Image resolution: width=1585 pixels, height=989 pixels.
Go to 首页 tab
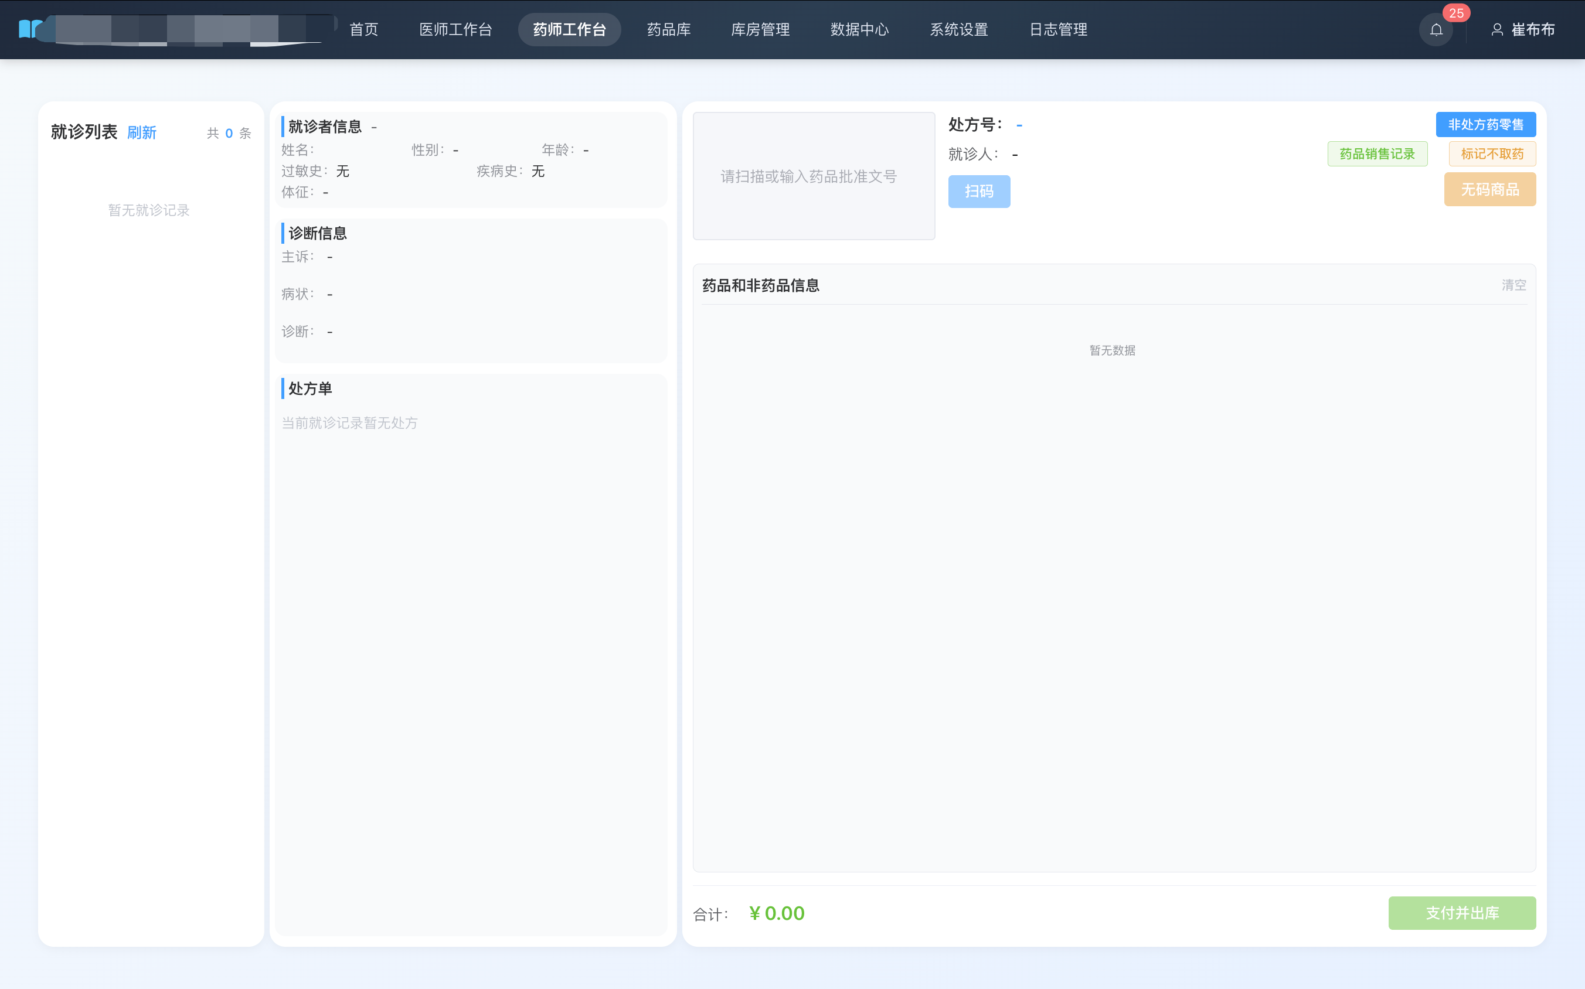click(364, 29)
